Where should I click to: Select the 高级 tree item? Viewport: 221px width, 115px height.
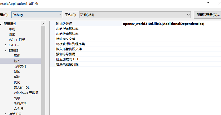[x=17, y=98]
